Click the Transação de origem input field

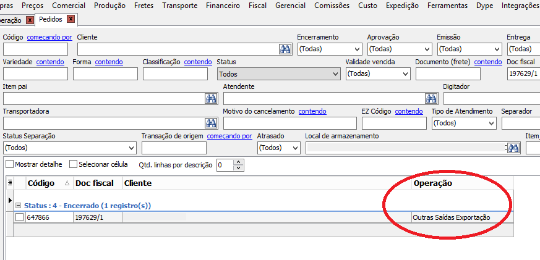(174, 148)
